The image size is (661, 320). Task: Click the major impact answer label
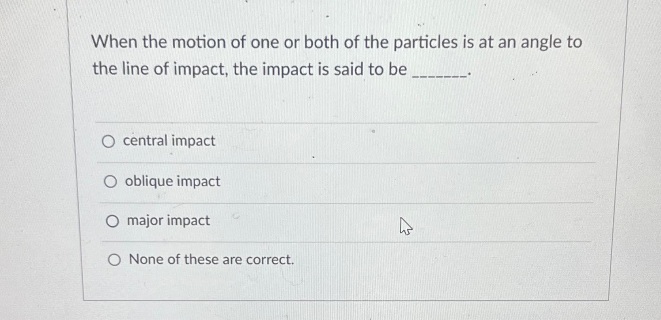pos(167,220)
